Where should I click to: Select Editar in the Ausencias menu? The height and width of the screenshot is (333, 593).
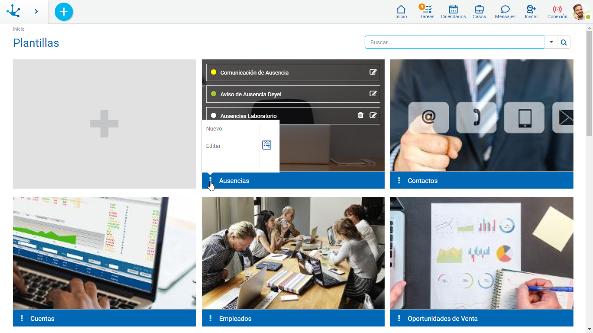214,146
